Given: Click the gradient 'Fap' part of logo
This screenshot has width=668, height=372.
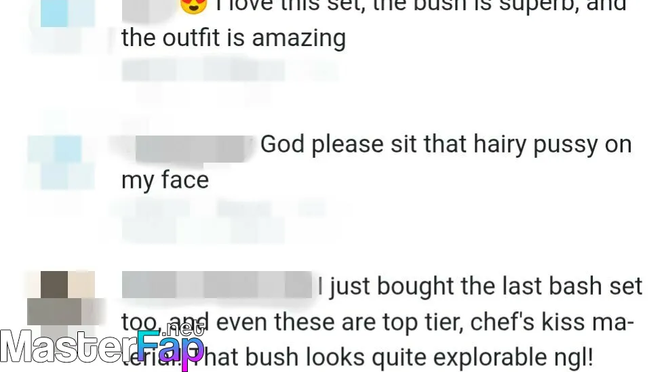Looking at the screenshot, I should [170, 349].
